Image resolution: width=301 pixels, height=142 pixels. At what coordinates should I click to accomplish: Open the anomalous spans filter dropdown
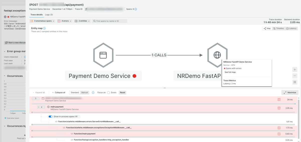42,21
